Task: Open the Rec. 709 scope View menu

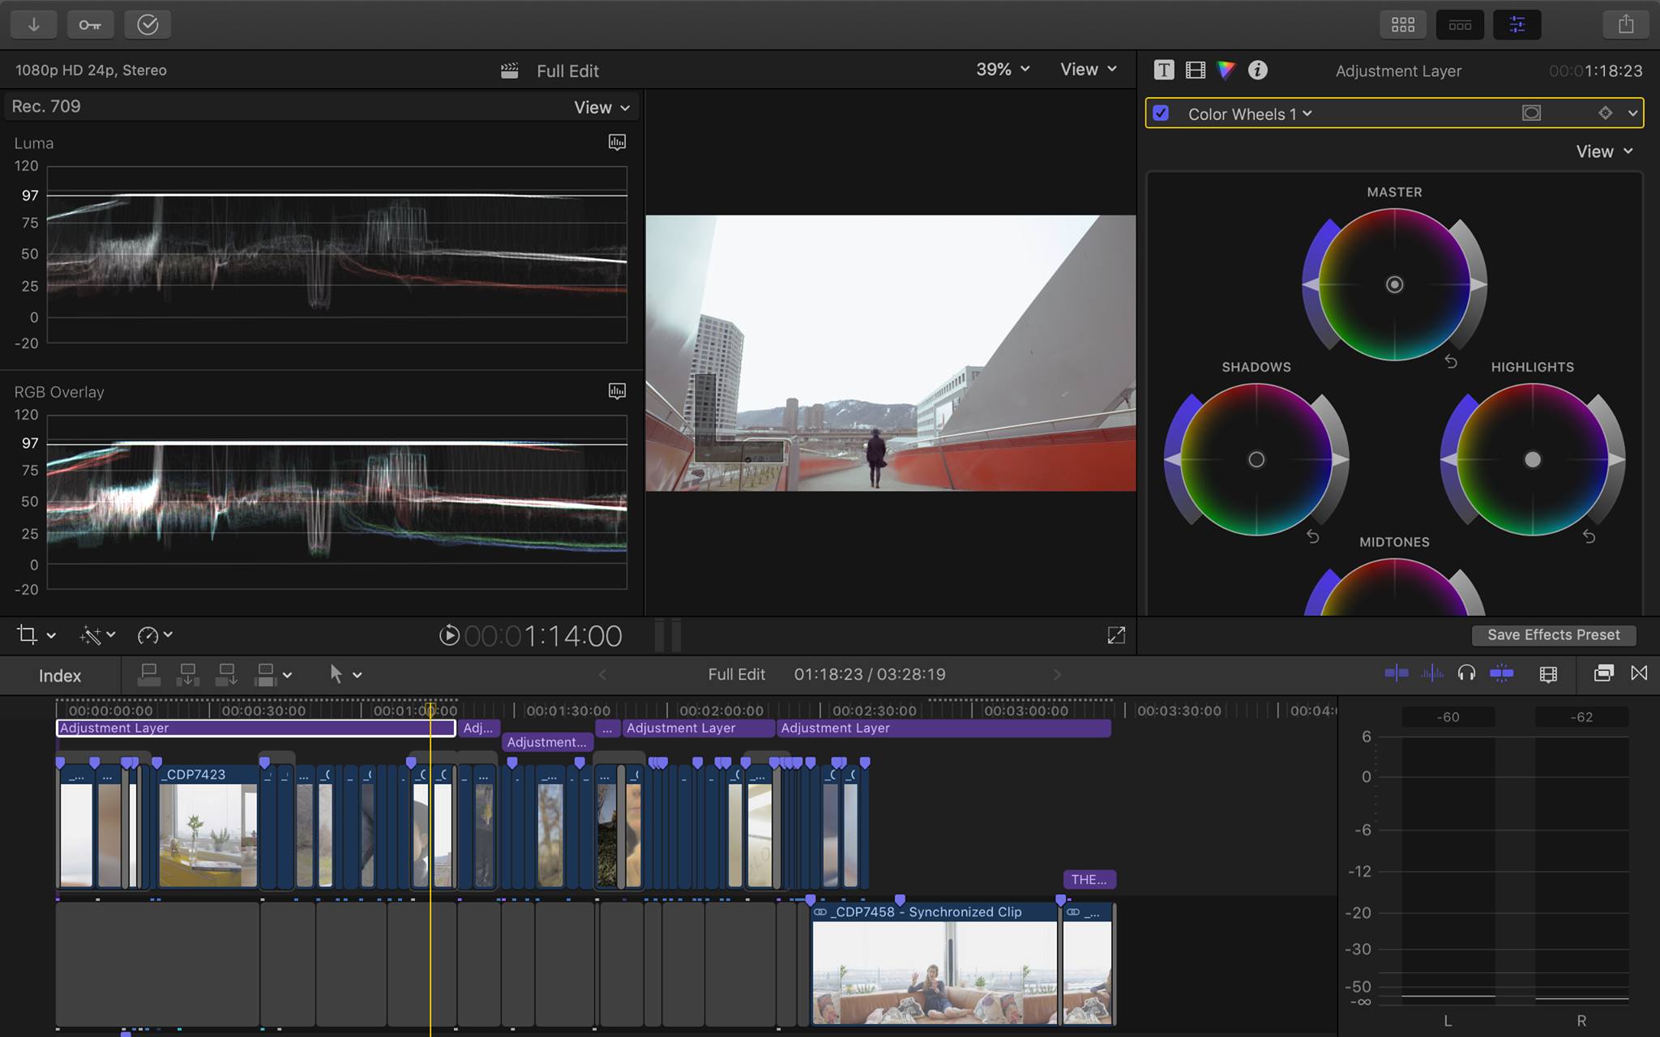Action: 601,108
